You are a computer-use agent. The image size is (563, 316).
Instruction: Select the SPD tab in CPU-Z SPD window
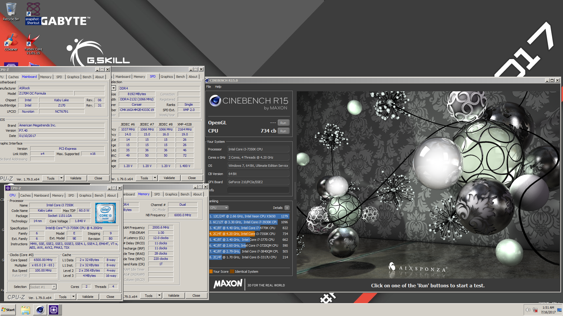pyautogui.click(x=153, y=76)
